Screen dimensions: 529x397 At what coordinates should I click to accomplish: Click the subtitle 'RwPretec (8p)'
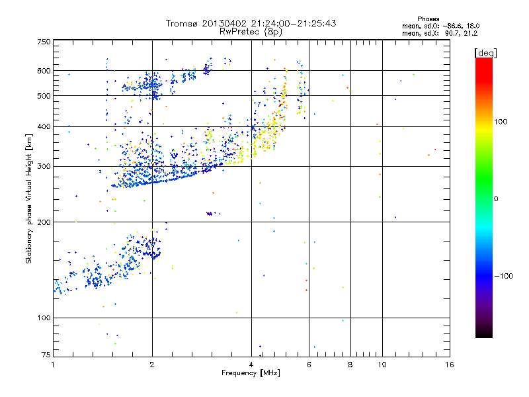click(251, 32)
